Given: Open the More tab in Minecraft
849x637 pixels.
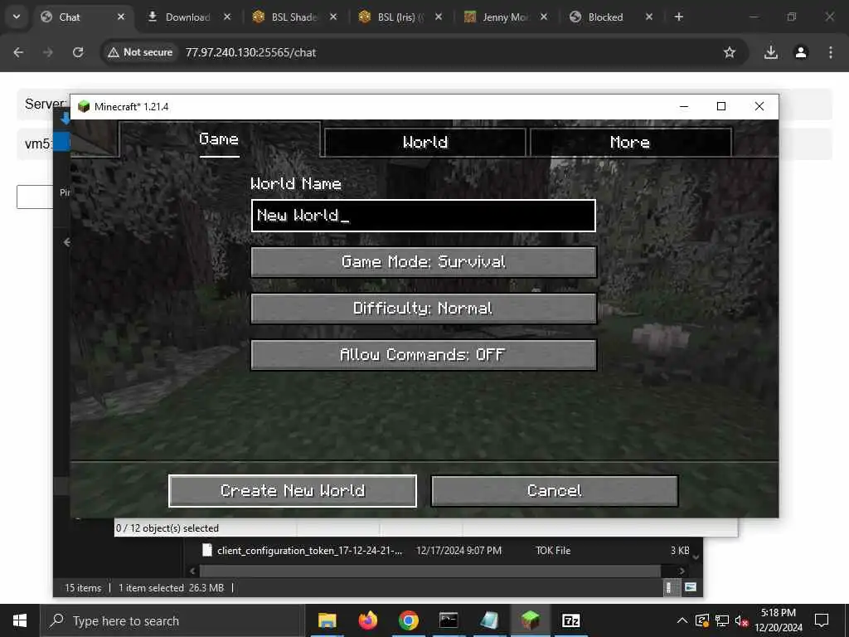Looking at the screenshot, I should click(630, 143).
